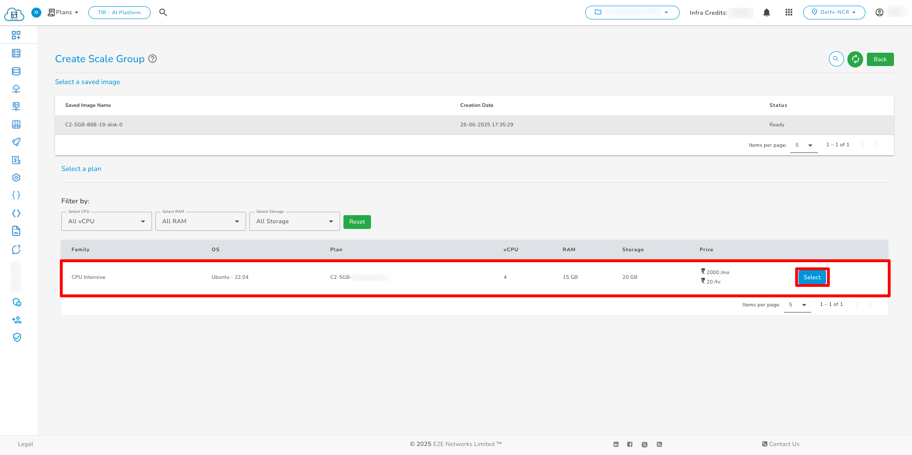Open the Plans menu in the top bar

click(x=63, y=12)
